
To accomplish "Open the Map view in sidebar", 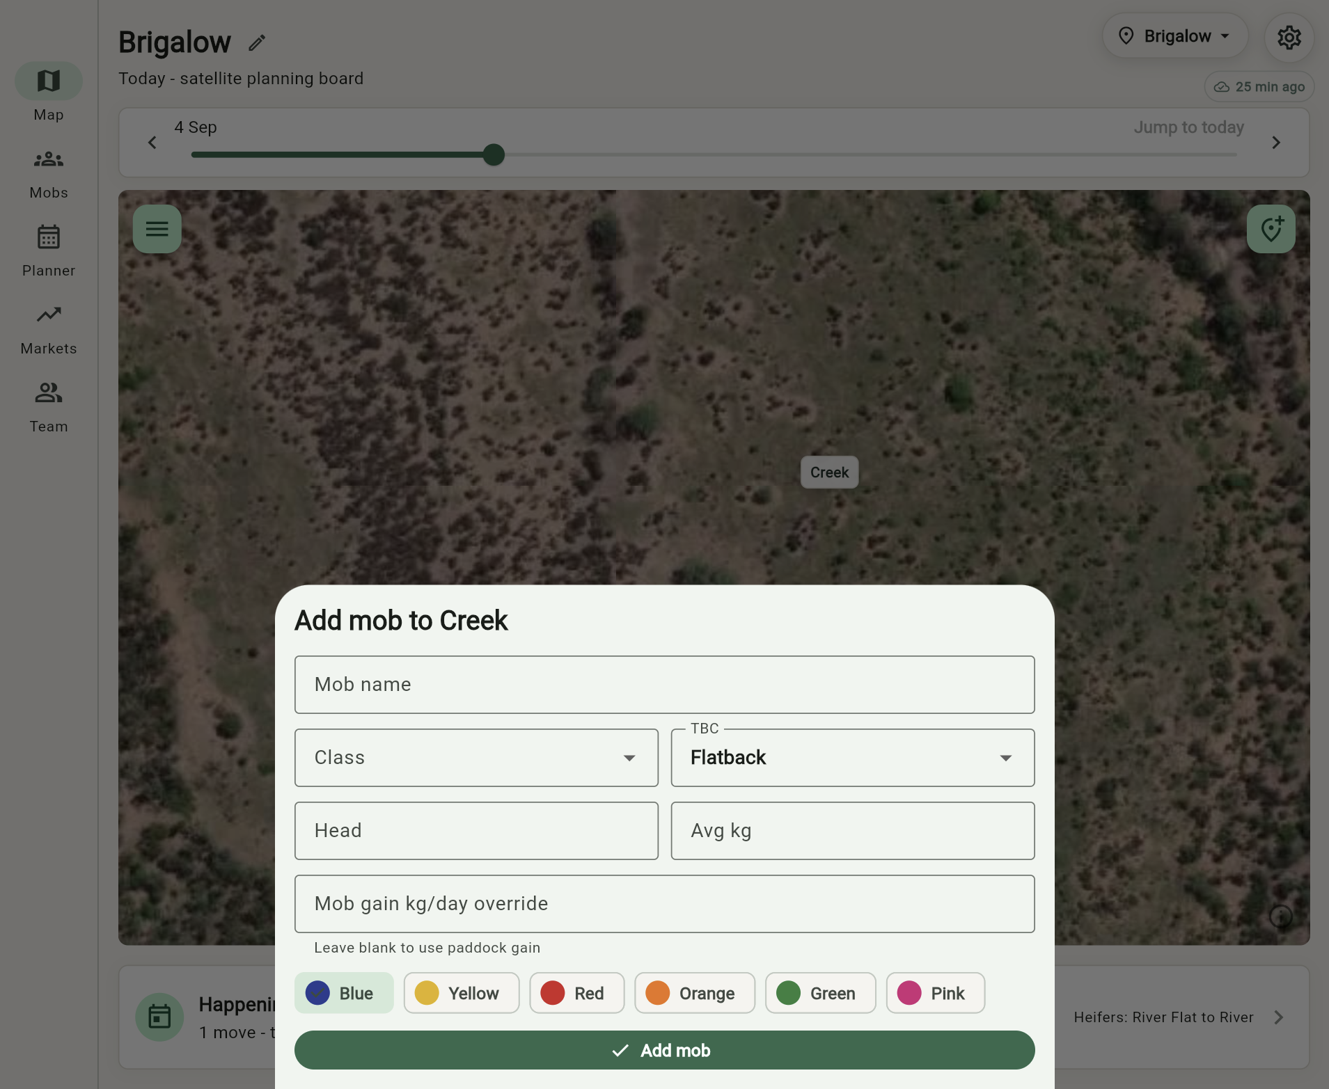I will [49, 93].
